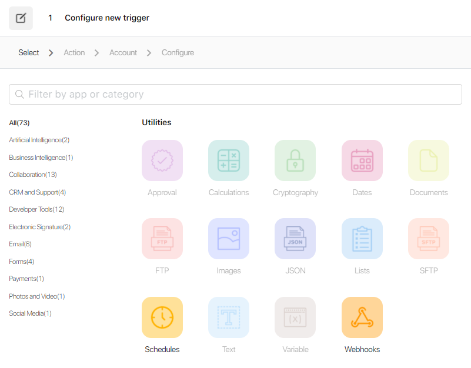Viewport: 471px width, 368px height.
Task: Click the Utilities section heading
Action: pyautogui.click(x=156, y=122)
